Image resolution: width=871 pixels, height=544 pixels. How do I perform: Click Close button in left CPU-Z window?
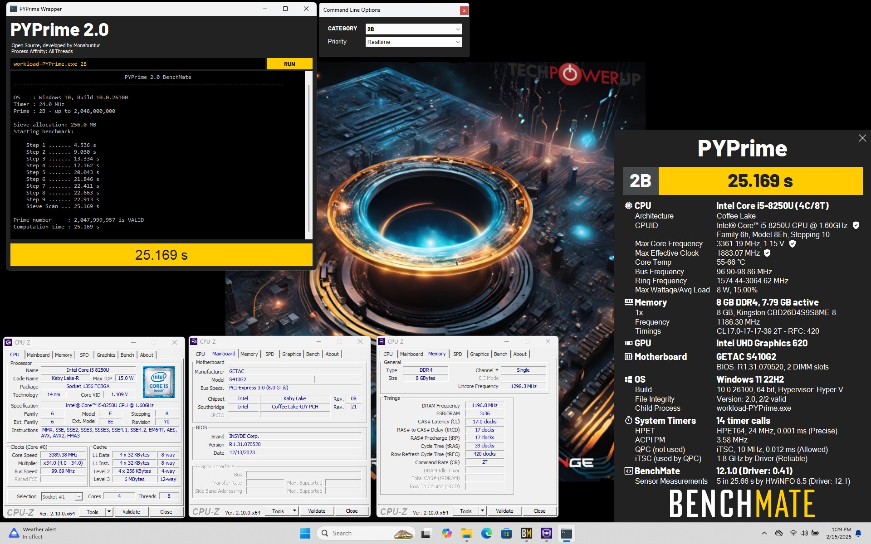[166, 512]
